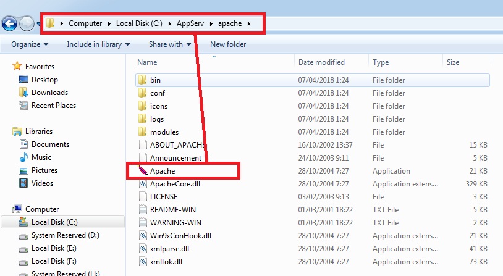The width and height of the screenshot is (503, 276).
Task: Click the README-WIN text file icon
Action: click(143, 210)
